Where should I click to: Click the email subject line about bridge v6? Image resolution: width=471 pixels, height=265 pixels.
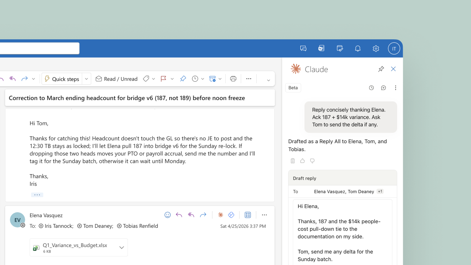127,98
